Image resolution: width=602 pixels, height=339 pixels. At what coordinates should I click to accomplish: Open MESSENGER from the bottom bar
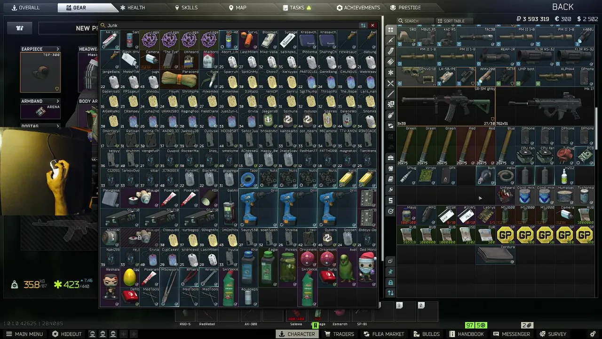[x=511, y=334]
